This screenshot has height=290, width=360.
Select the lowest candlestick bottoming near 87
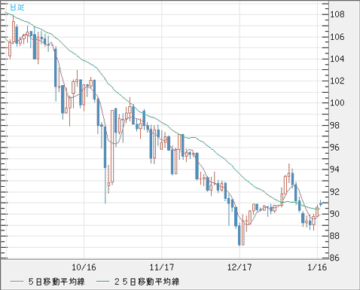coord(239,235)
